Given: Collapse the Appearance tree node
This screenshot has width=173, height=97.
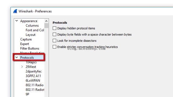Looking at the screenshot, I should (17, 21).
